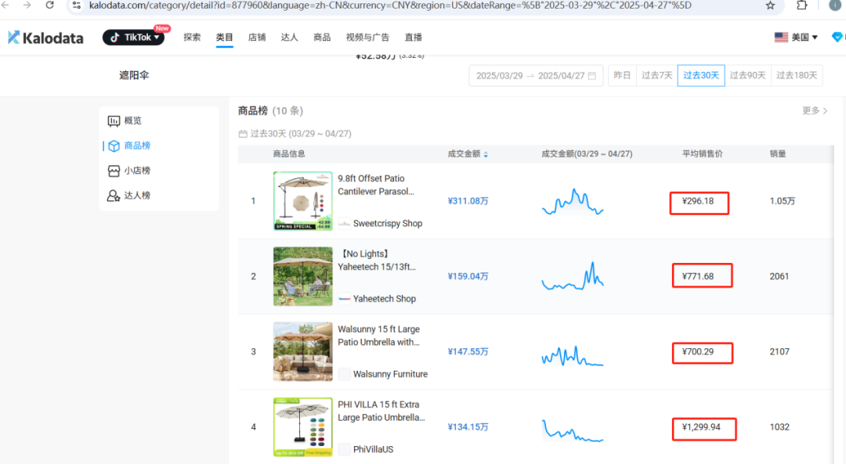
Task: Click the ¥1,299.94 average price cell
Action: point(701,427)
